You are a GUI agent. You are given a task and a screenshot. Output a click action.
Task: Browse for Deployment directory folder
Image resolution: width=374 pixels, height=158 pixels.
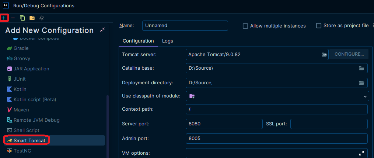[x=361, y=83]
